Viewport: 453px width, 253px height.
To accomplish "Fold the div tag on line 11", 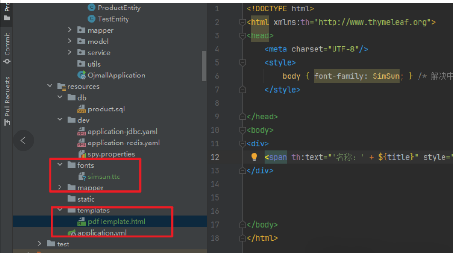I will (243, 143).
